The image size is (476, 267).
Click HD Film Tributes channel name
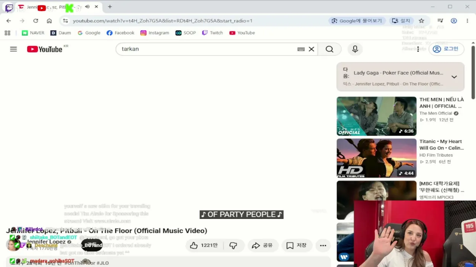click(436, 155)
